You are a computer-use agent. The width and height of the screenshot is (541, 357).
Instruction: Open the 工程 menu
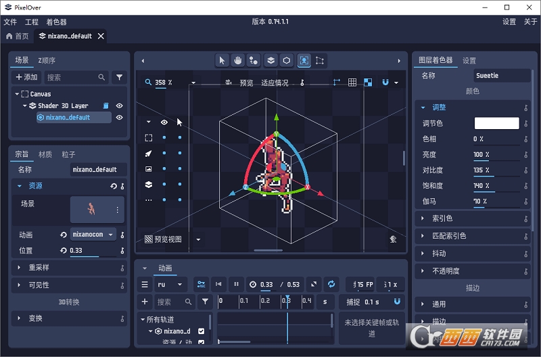click(x=31, y=22)
